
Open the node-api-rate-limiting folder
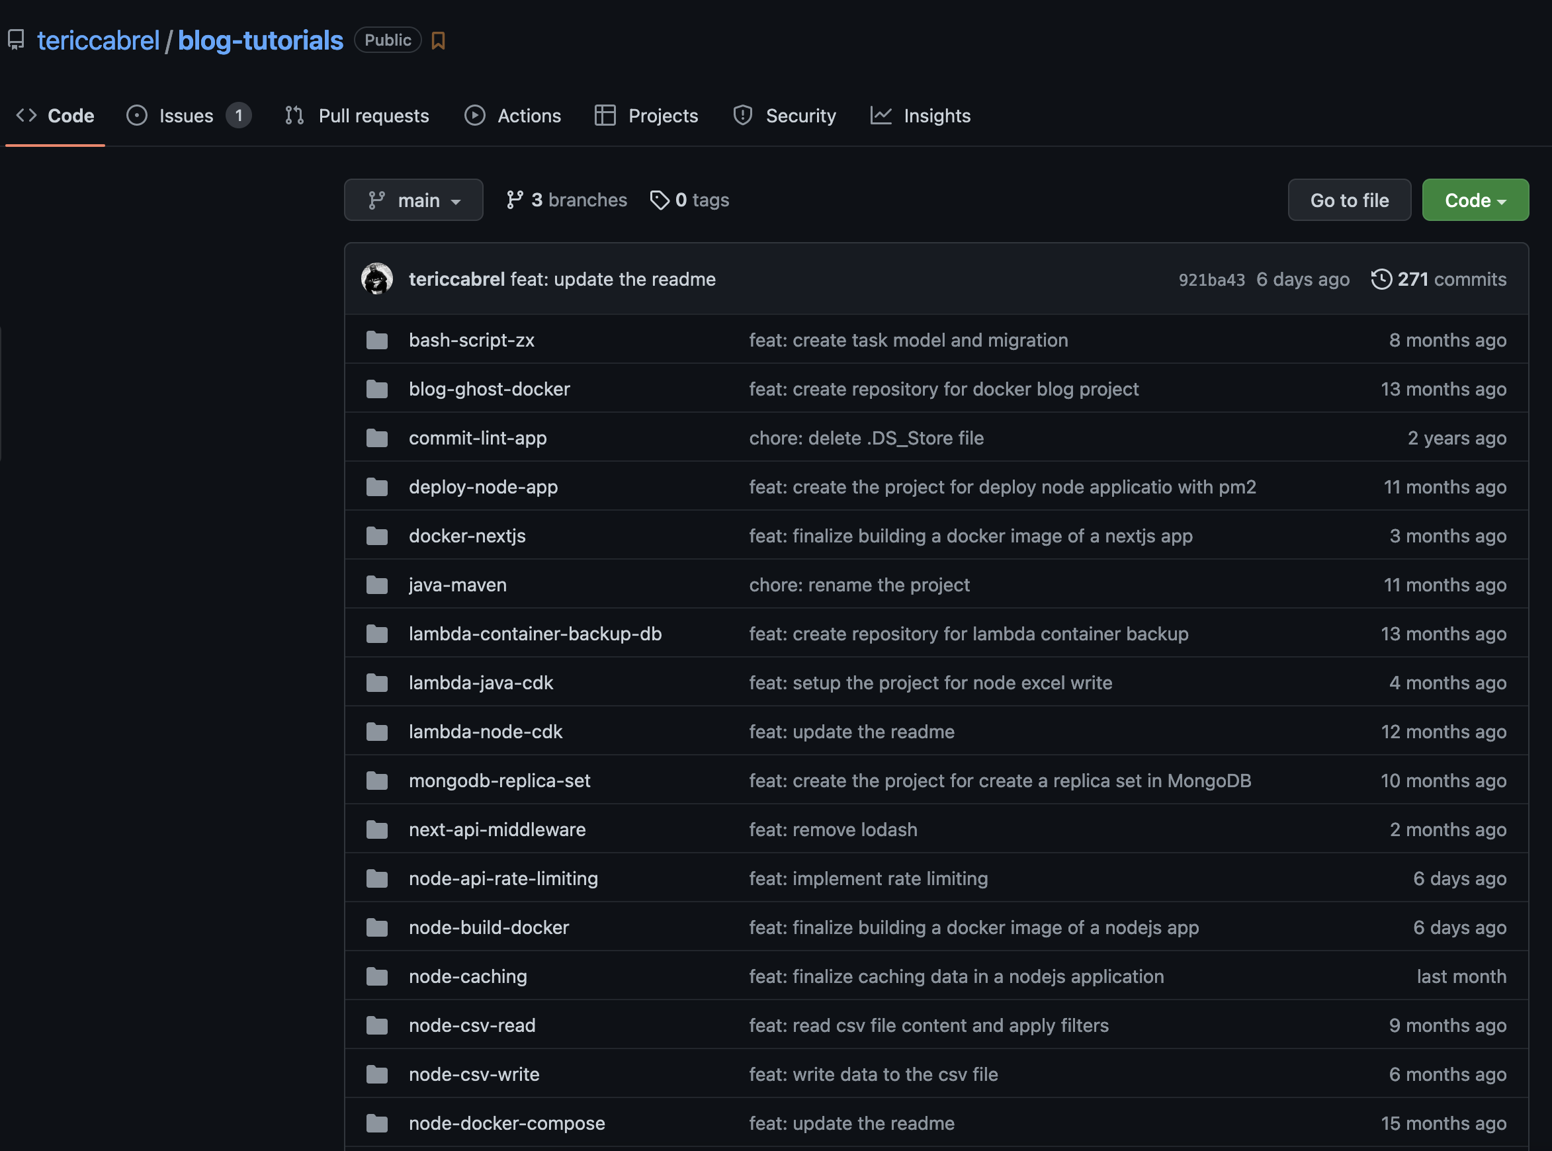[x=503, y=878]
